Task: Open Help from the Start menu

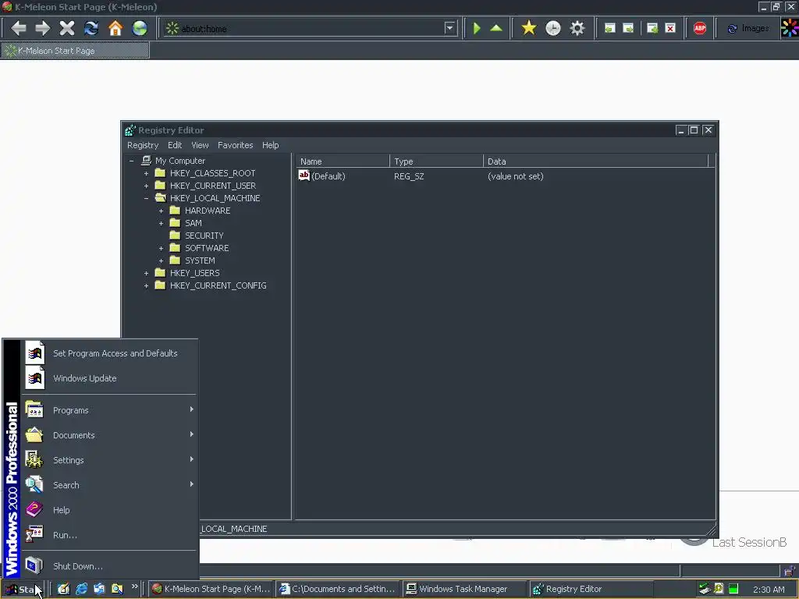Action: tap(109, 510)
